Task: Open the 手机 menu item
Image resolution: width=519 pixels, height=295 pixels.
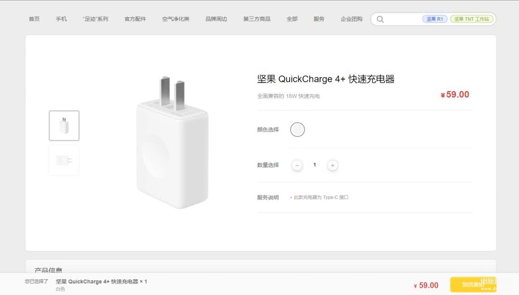Action: (61, 19)
